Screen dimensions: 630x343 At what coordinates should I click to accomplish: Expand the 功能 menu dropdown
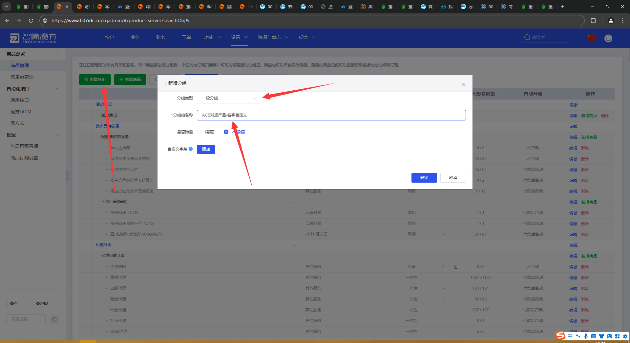pyautogui.click(x=219, y=37)
